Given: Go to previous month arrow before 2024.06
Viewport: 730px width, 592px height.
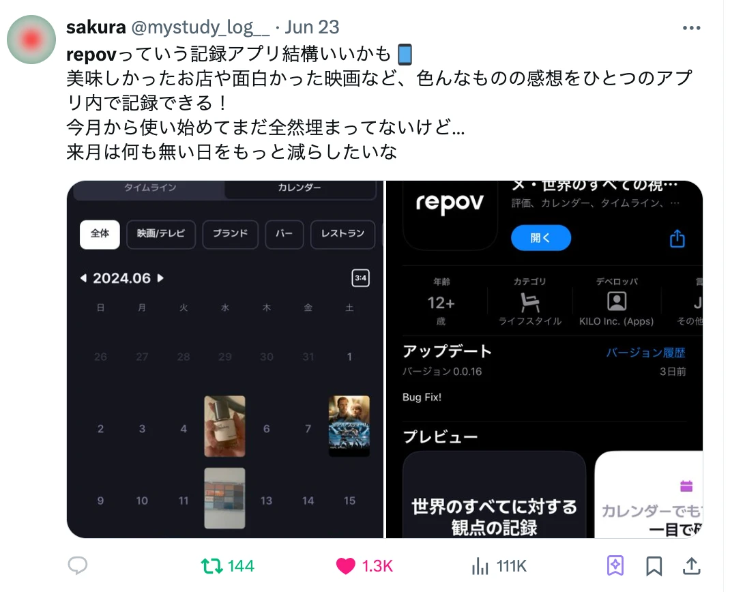Looking at the screenshot, I should coord(83,278).
